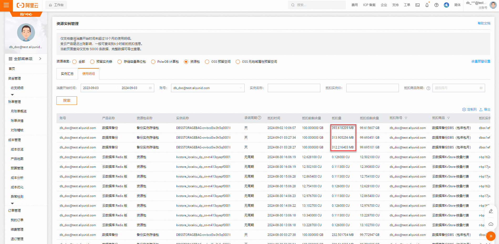Open 月账单概览 in the sidebar
The image size is (499, 244).
click(19, 111)
